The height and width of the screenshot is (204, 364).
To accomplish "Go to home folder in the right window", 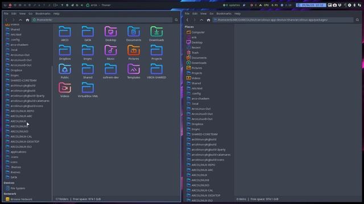I will [x=209, y=20].
